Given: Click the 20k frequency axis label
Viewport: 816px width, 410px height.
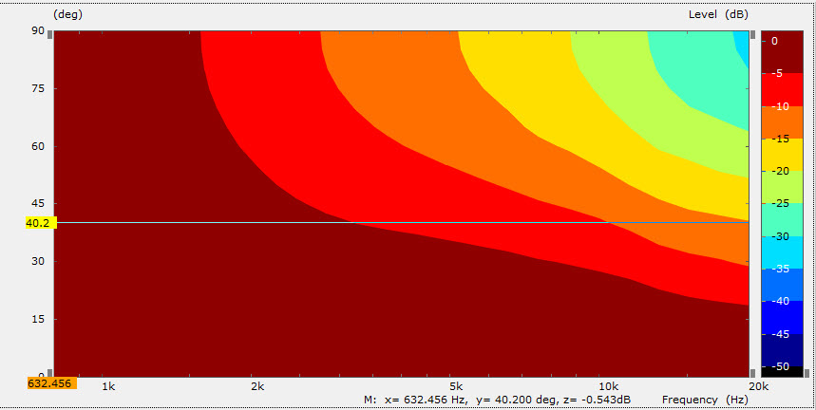Looking at the screenshot, I should point(759,386).
